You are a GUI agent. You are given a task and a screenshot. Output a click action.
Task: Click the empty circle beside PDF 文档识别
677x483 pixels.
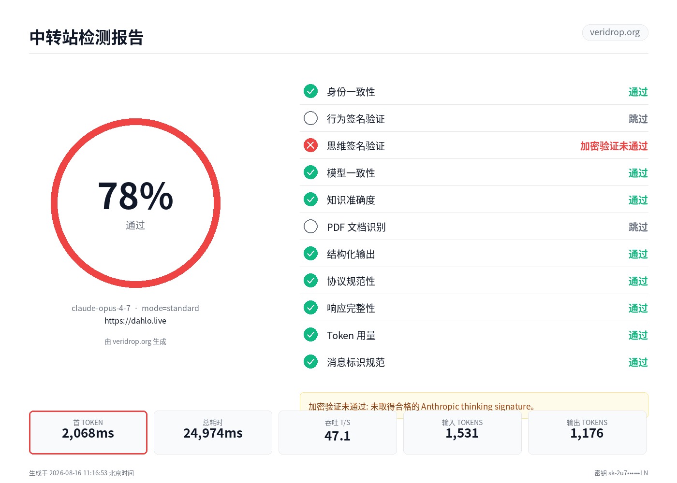[x=310, y=227]
